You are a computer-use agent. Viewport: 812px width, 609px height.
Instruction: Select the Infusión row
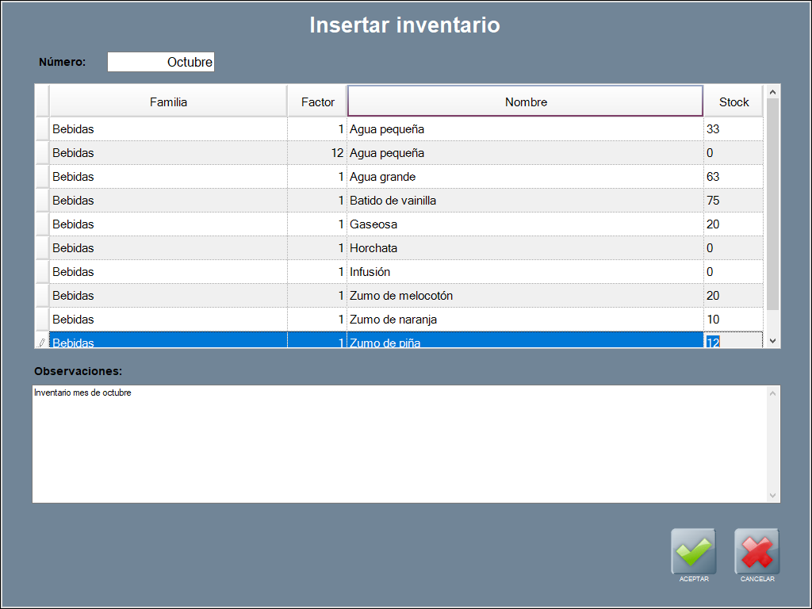coord(525,272)
